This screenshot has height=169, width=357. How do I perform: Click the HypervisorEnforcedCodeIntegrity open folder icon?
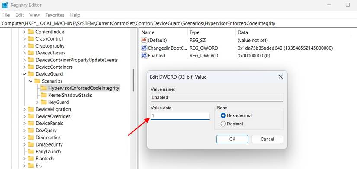tap(43, 88)
